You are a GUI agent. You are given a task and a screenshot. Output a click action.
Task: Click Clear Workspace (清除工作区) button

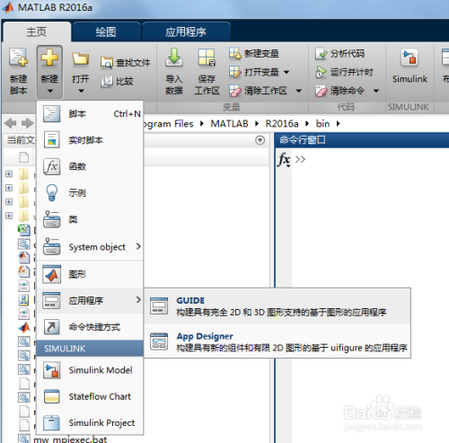coord(258,91)
